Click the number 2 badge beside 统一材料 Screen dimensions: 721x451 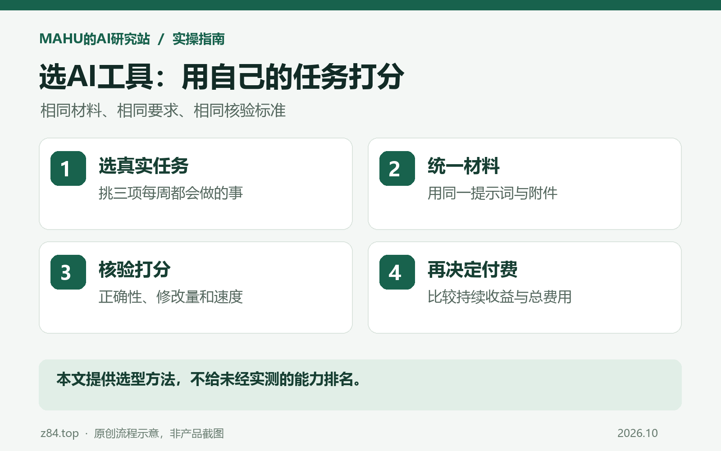point(397,168)
